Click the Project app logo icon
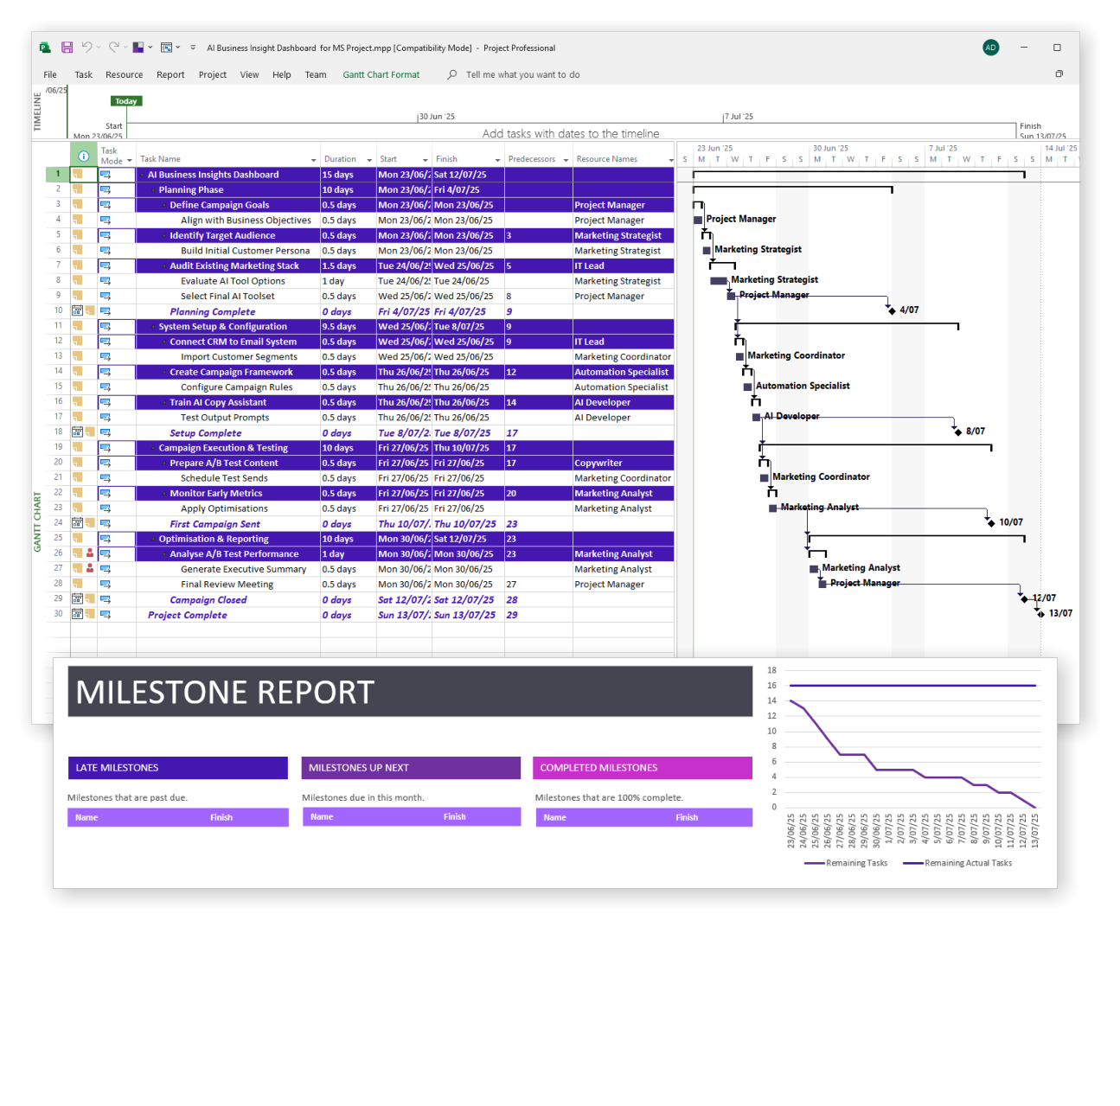Viewport: 1120px width, 1106px height. point(45,48)
